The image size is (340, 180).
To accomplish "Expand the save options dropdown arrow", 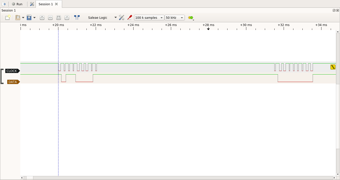I will coord(34,17).
